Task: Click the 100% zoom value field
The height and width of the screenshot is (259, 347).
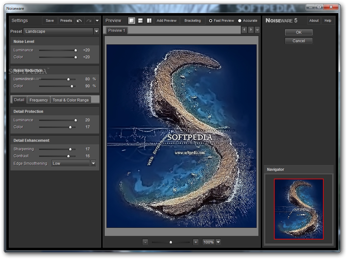Action: 209,242
